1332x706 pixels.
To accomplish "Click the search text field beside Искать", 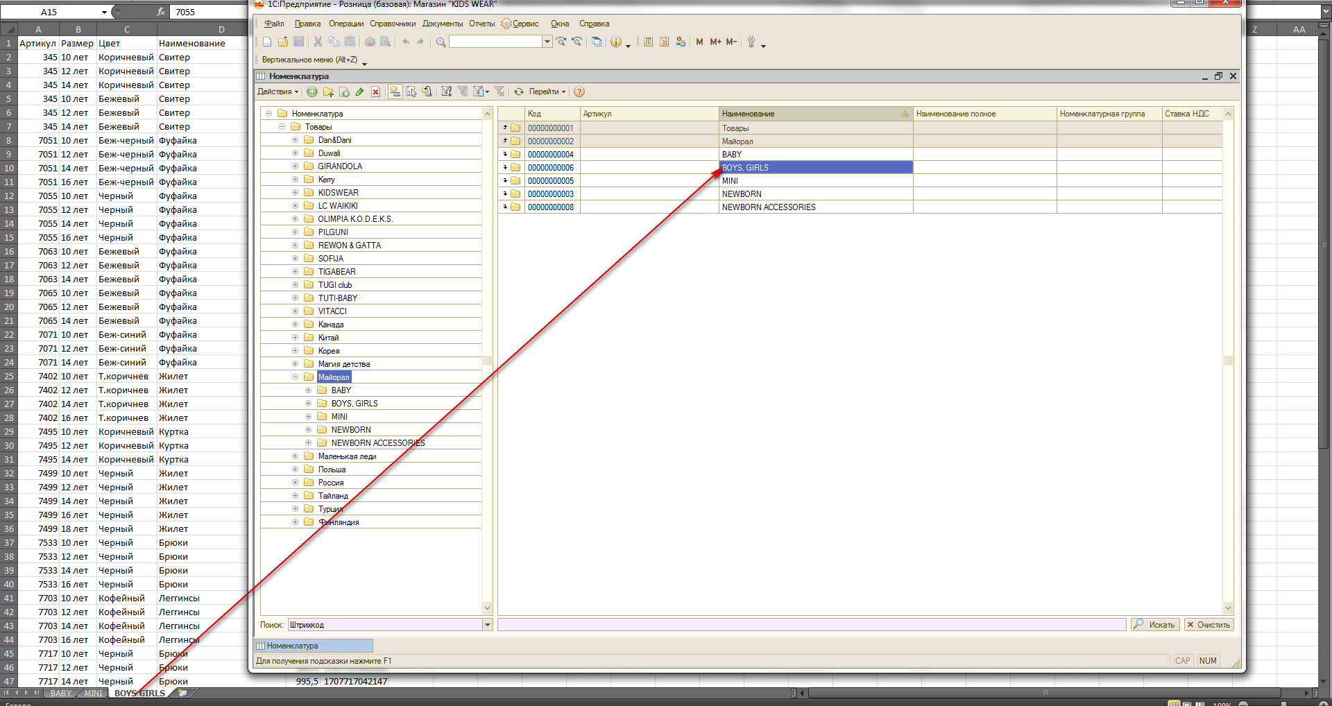I will (810, 625).
